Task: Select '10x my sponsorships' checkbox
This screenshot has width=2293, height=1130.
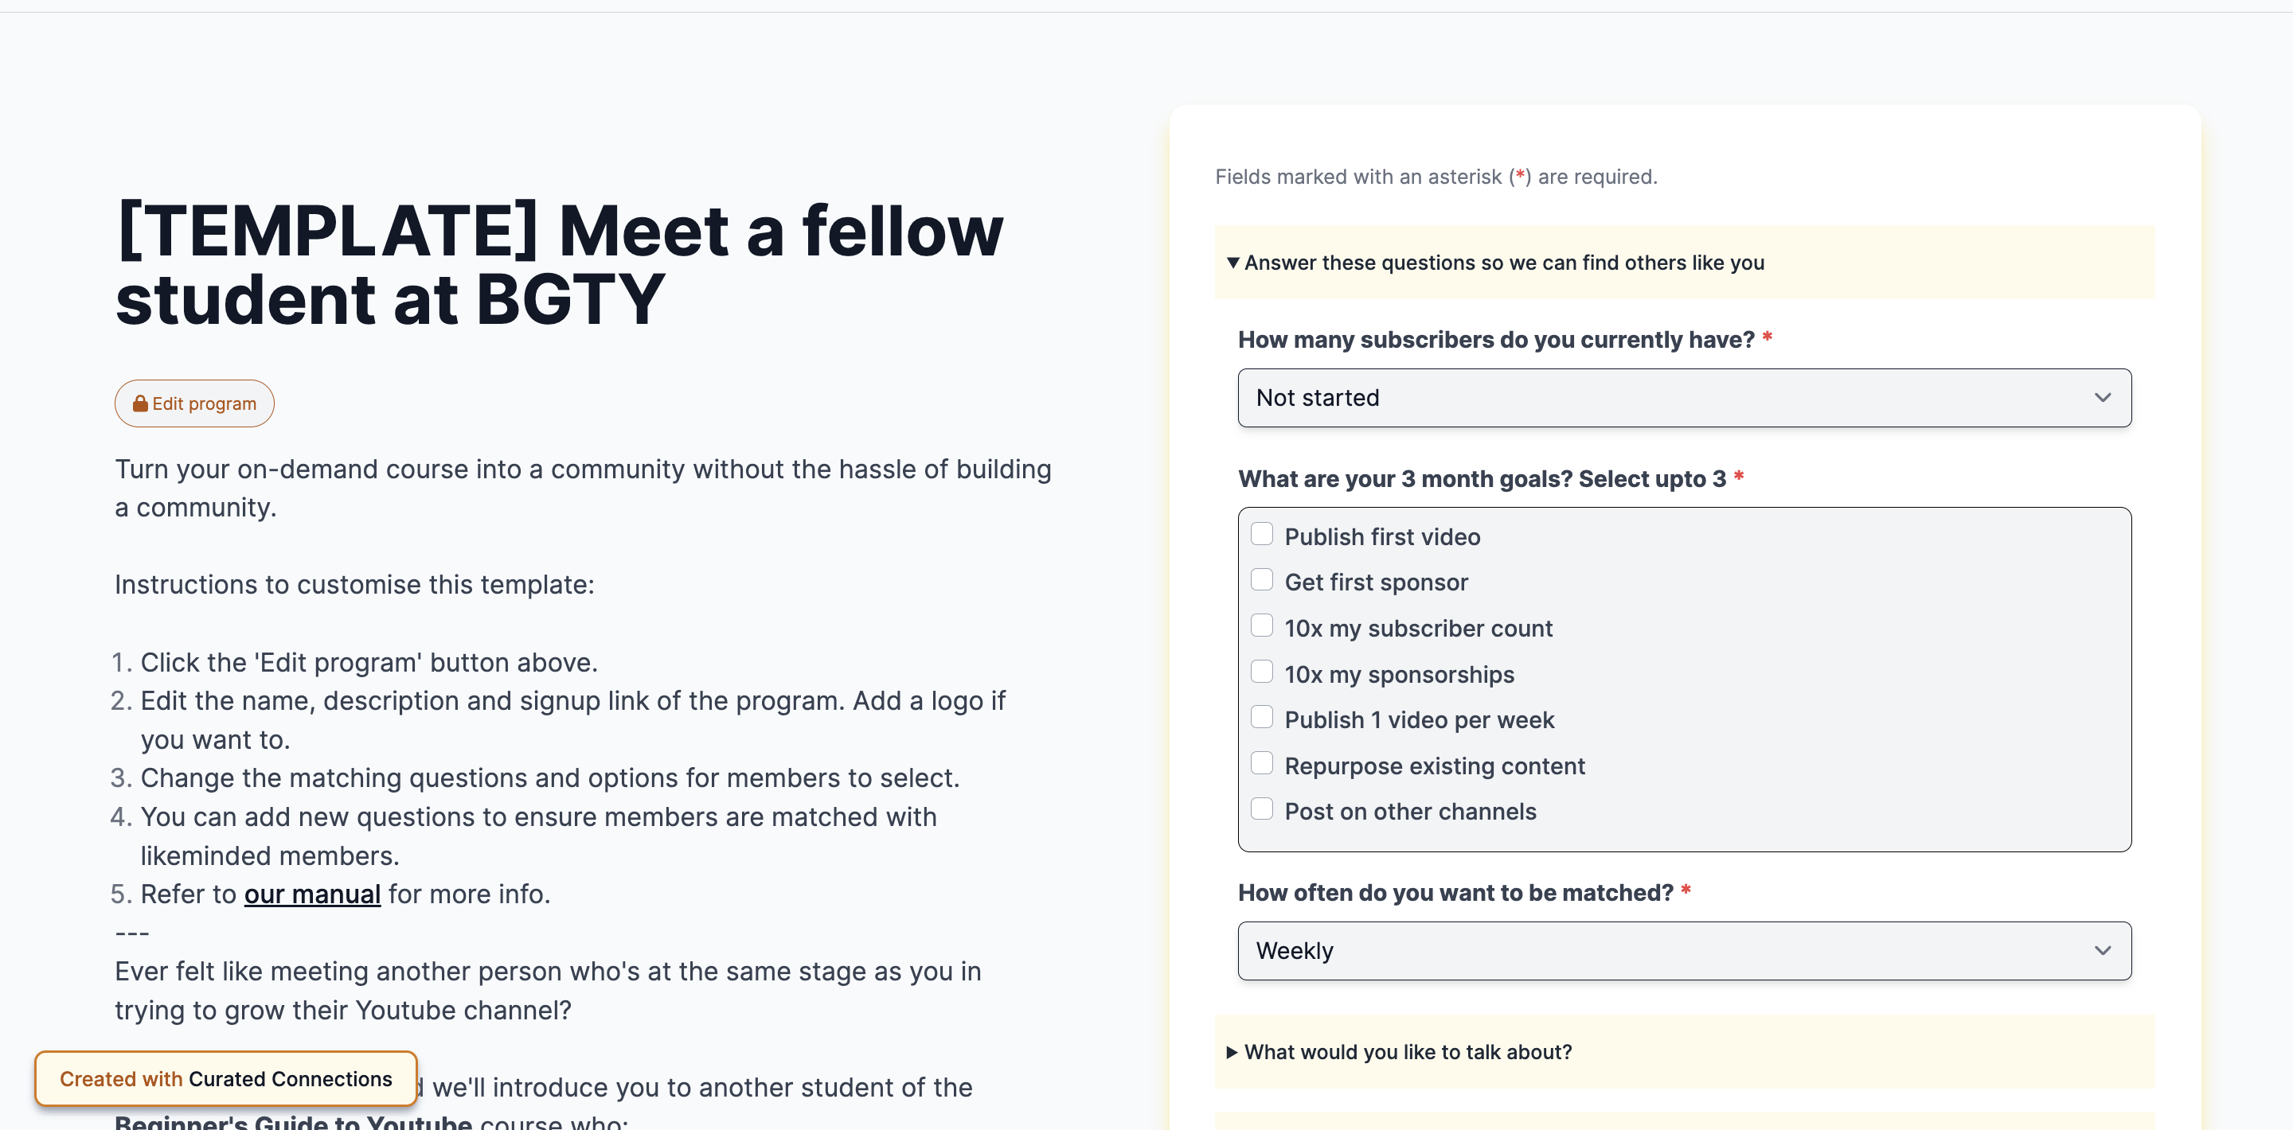Action: tap(1261, 671)
